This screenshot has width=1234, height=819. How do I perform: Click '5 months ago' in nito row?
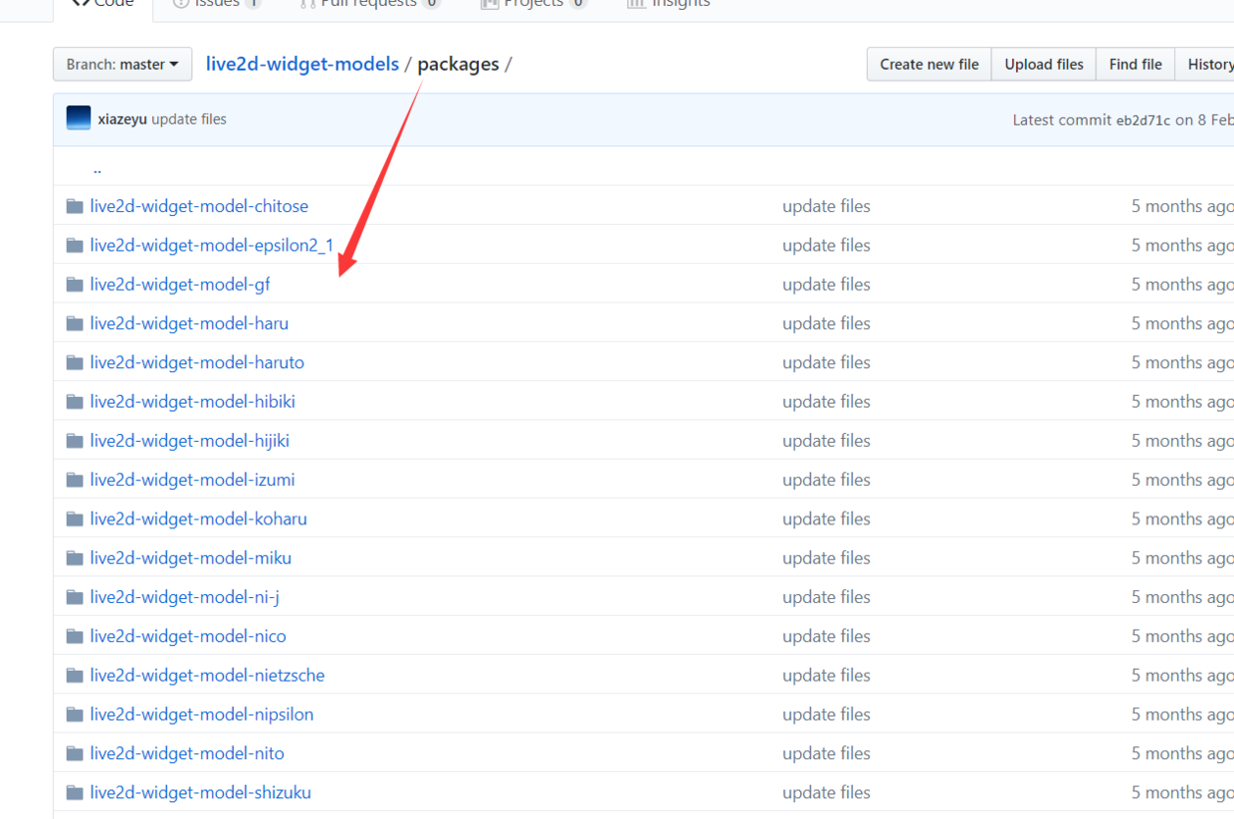click(1182, 753)
